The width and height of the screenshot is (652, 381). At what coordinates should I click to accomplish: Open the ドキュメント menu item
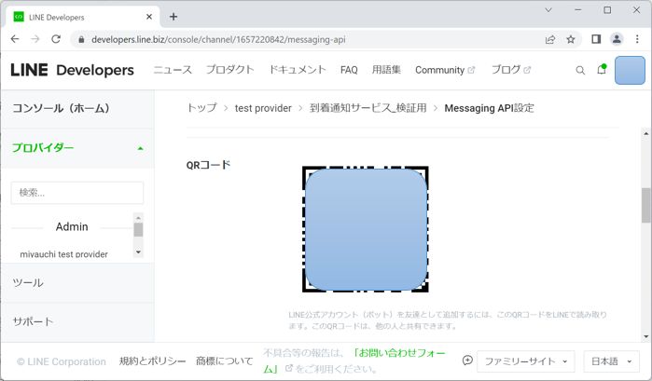pyautogui.click(x=298, y=70)
